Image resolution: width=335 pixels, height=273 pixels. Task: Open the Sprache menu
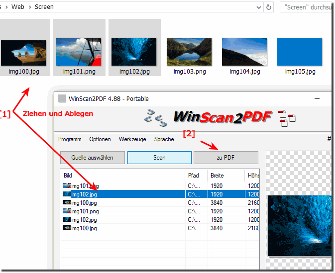[x=164, y=139]
